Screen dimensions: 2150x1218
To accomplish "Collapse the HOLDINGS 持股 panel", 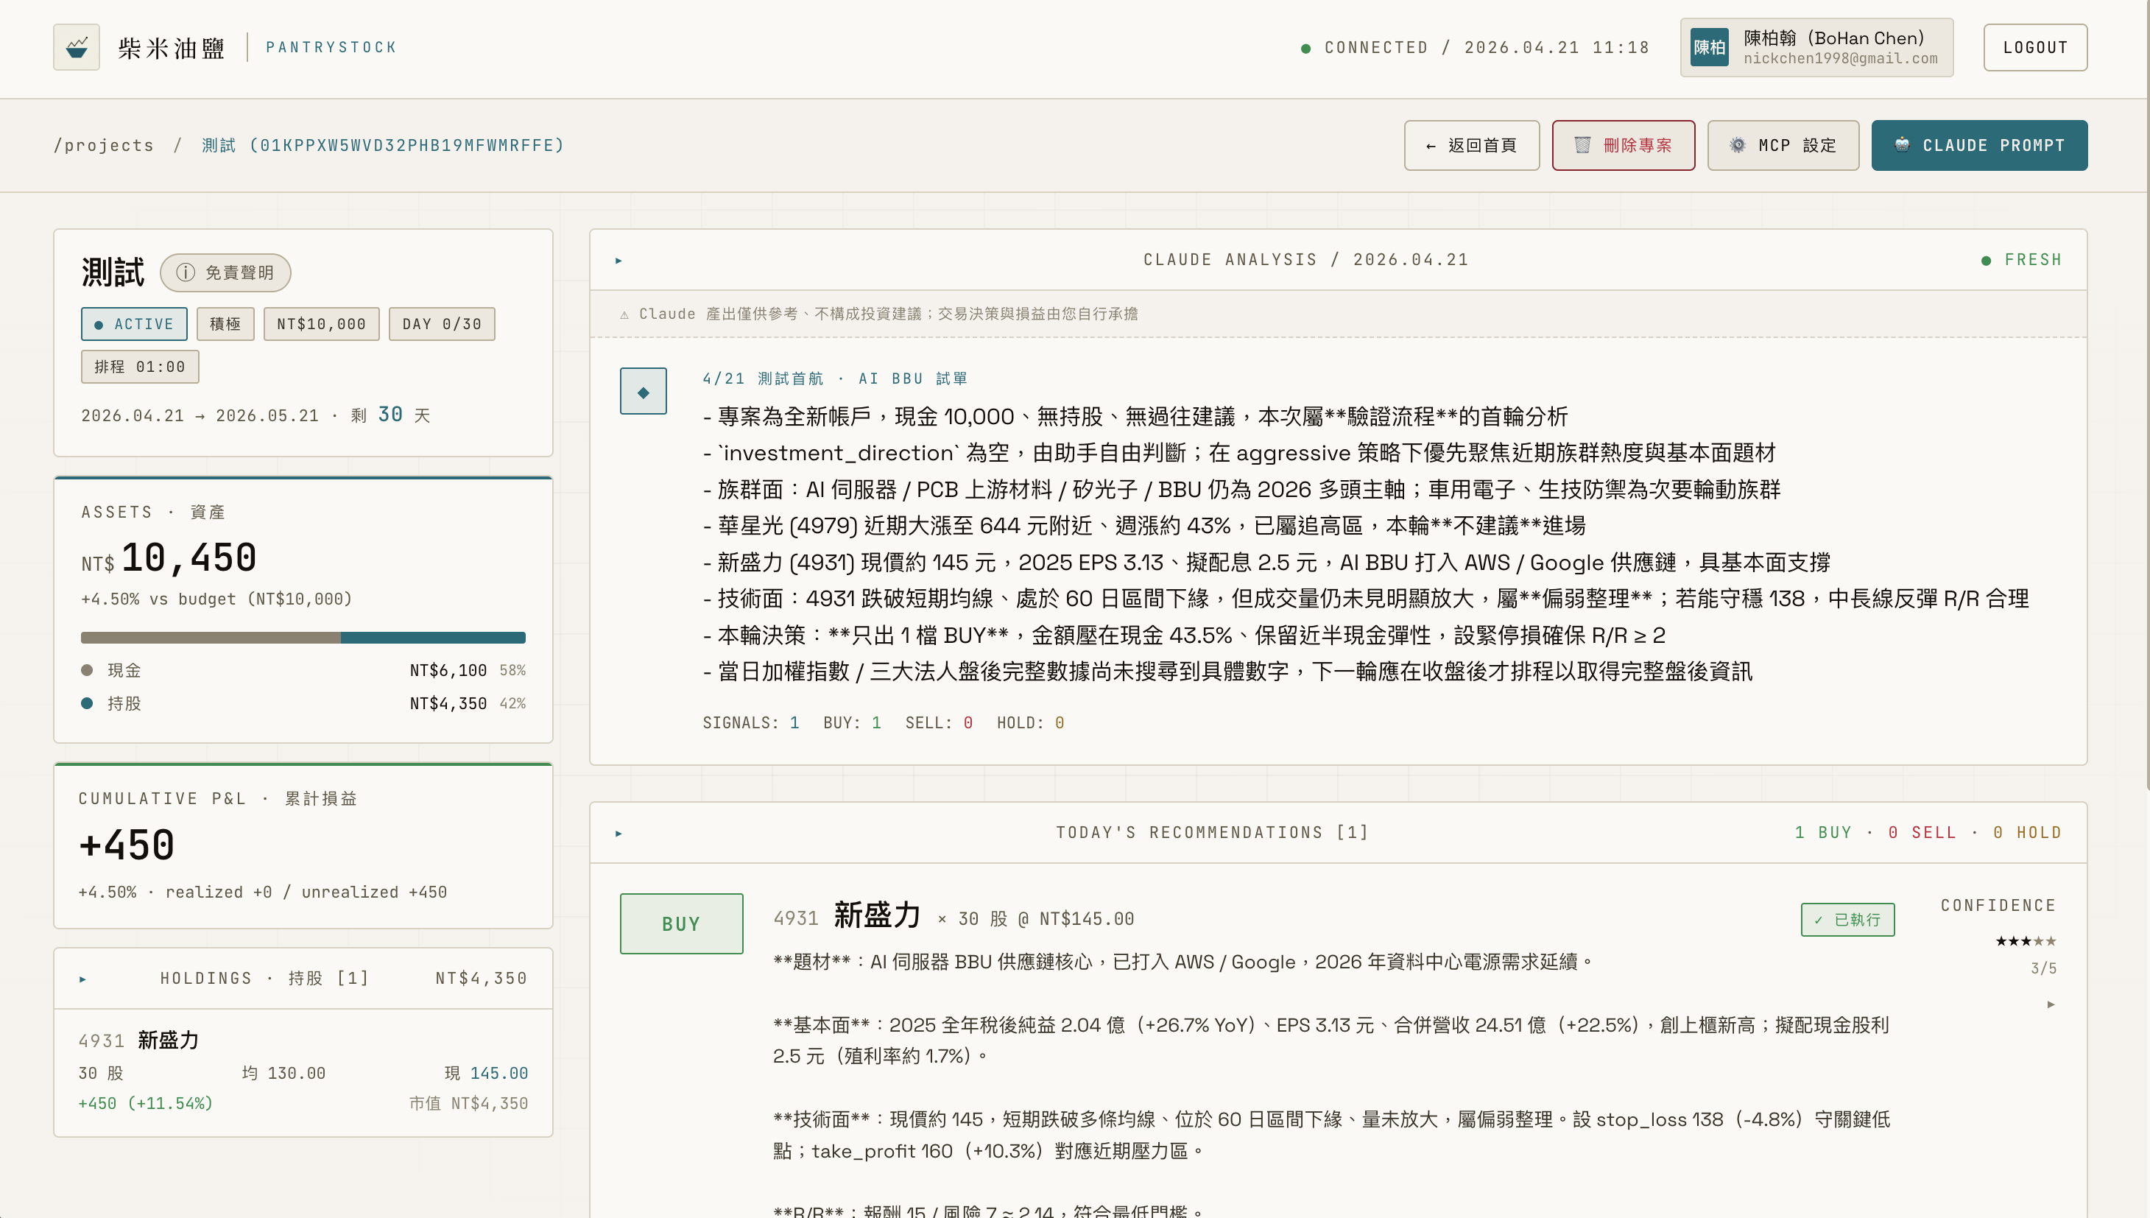I will [x=84, y=978].
